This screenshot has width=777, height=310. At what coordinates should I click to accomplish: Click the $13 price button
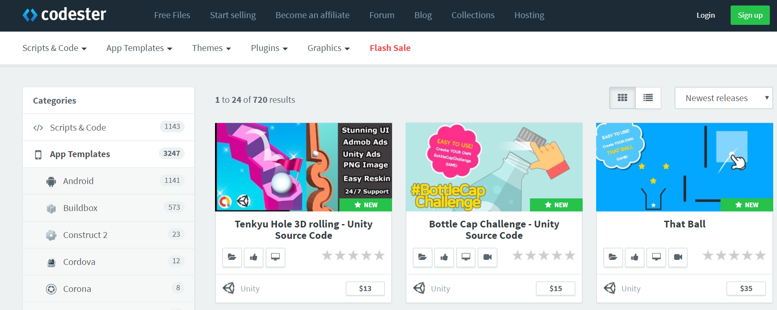[365, 289]
